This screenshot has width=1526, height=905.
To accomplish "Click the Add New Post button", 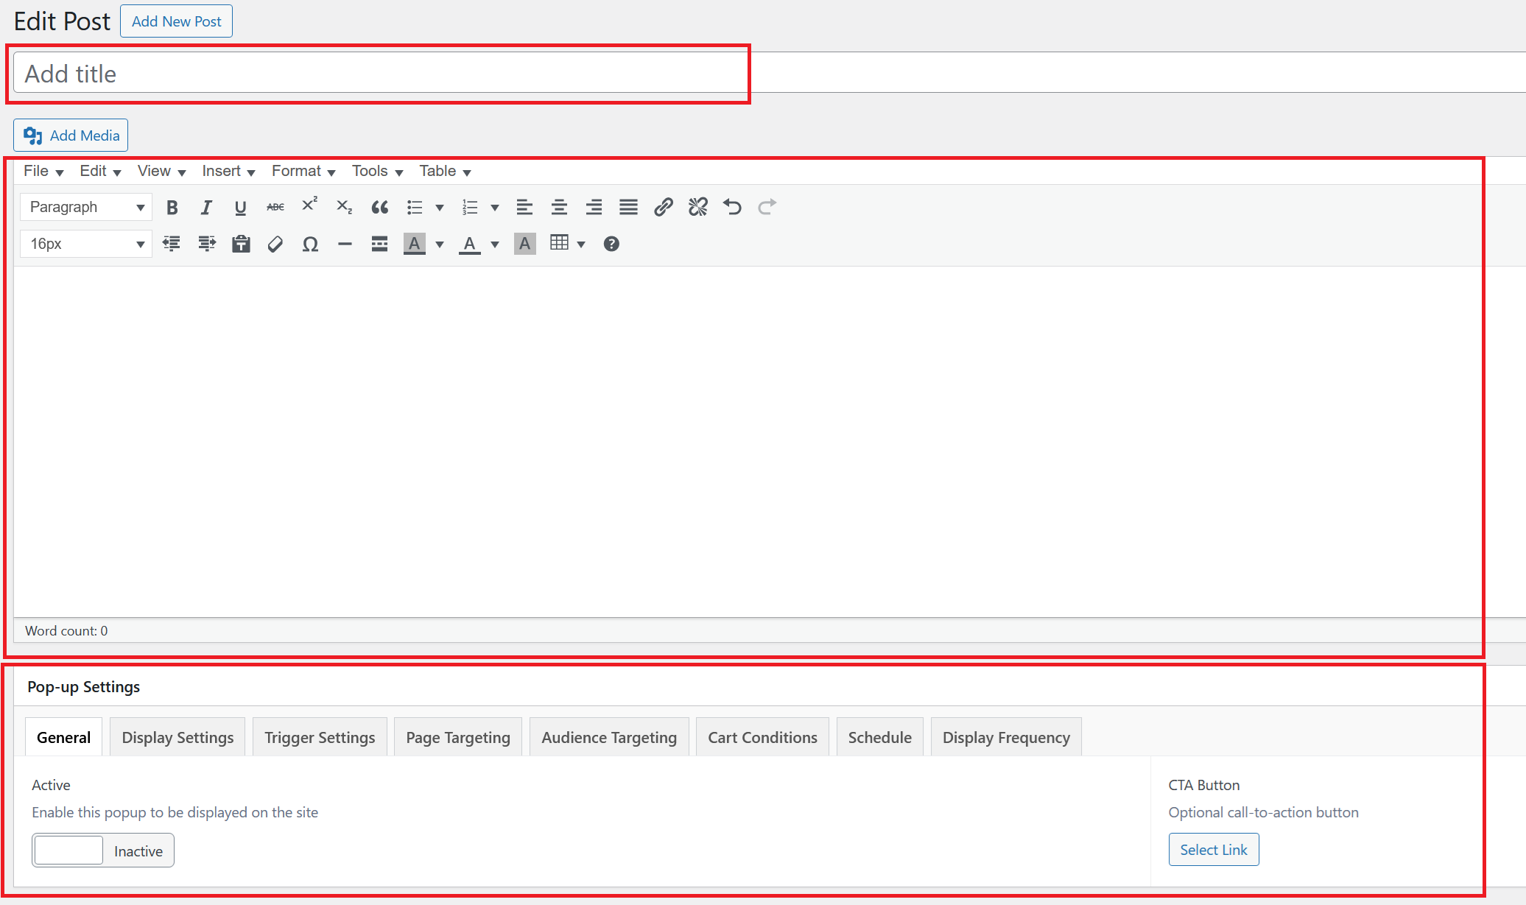I will [176, 21].
